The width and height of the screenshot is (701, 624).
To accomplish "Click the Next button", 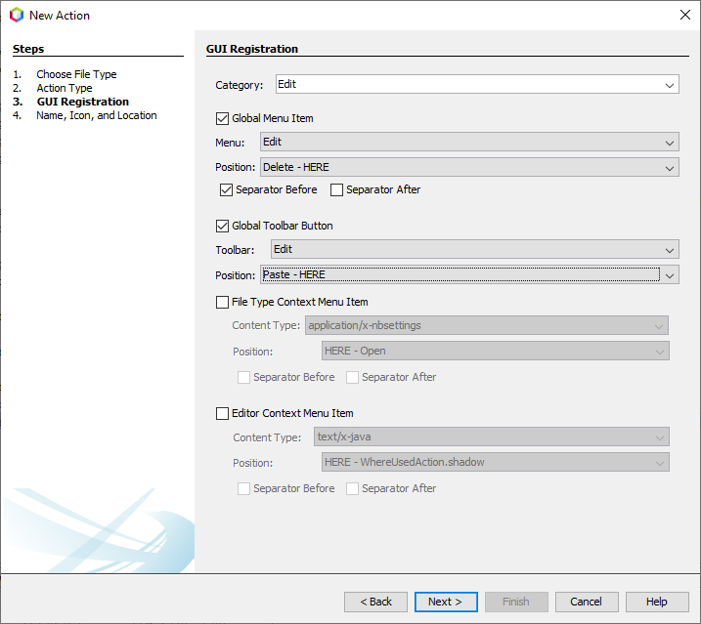I will 445,602.
